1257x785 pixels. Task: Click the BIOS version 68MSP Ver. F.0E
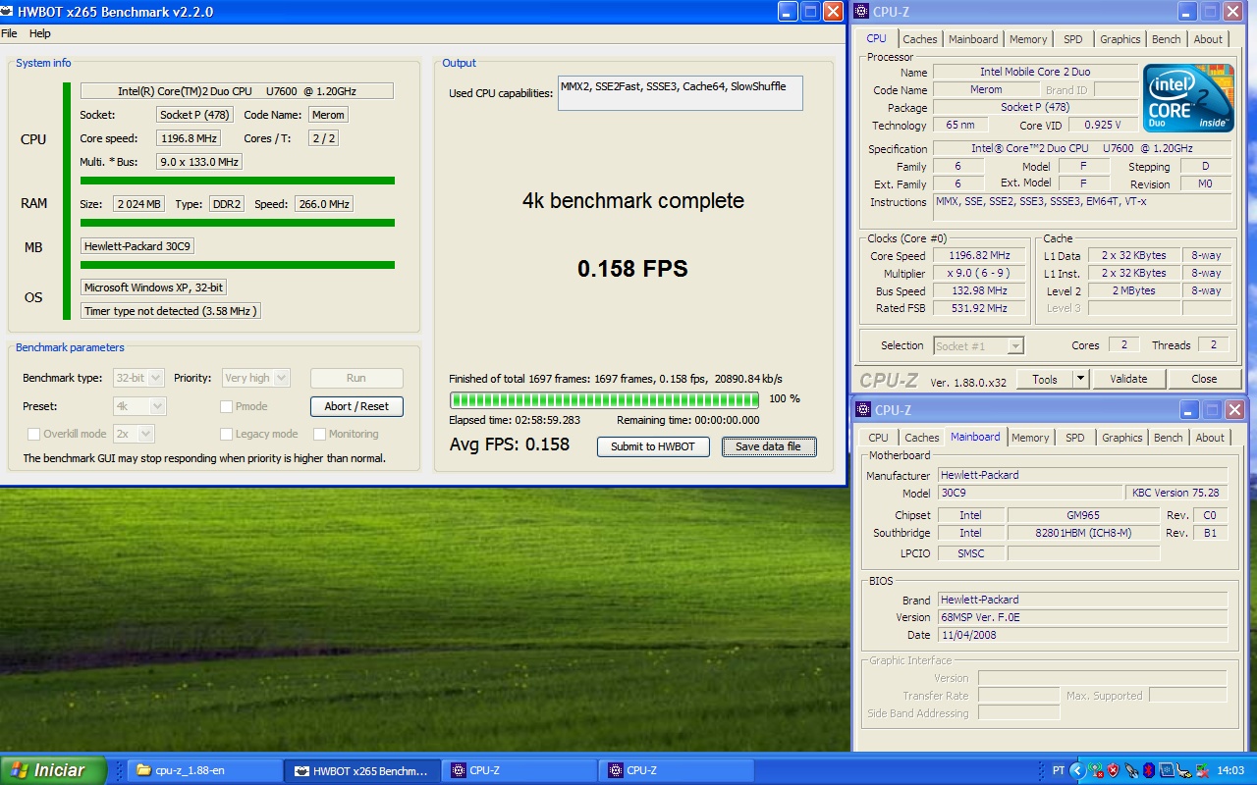(1082, 617)
